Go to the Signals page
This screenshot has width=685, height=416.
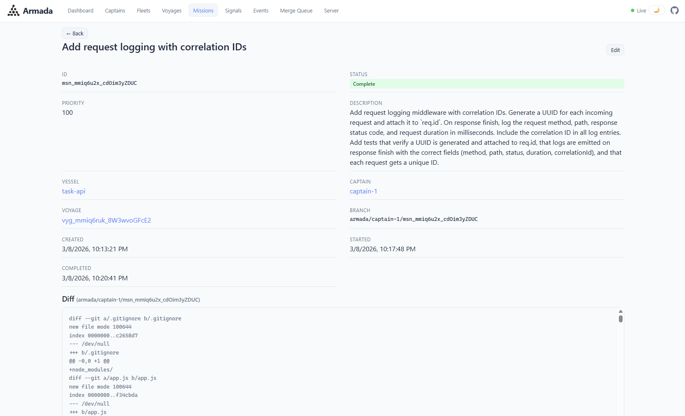[233, 10]
